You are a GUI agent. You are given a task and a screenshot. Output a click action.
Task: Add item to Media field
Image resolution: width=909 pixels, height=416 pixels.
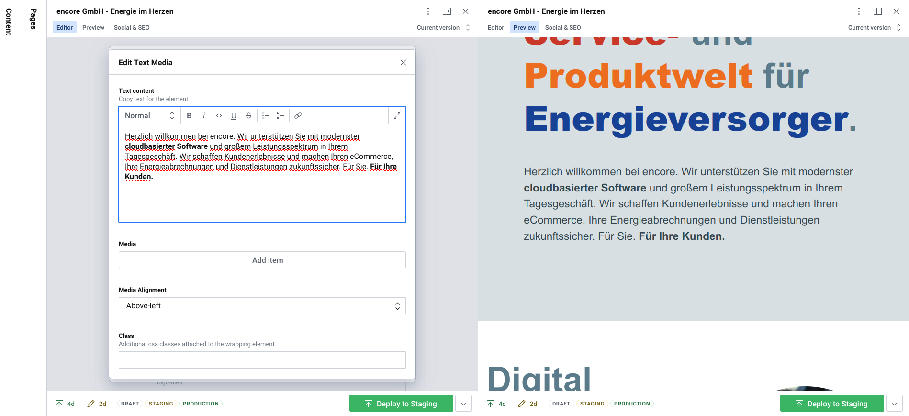[262, 260]
